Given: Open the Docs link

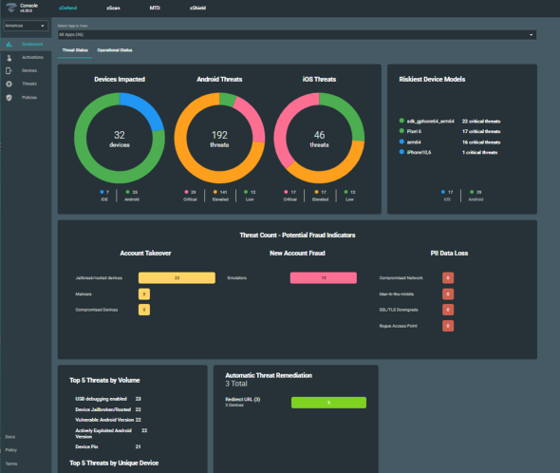Looking at the screenshot, I should coord(10,437).
